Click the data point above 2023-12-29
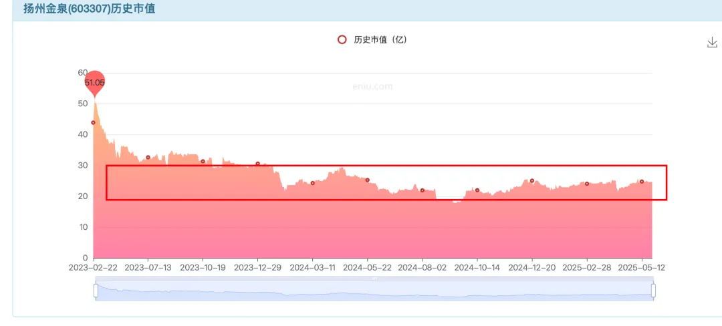Image resolution: width=722 pixels, height=326 pixels. tap(257, 164)
